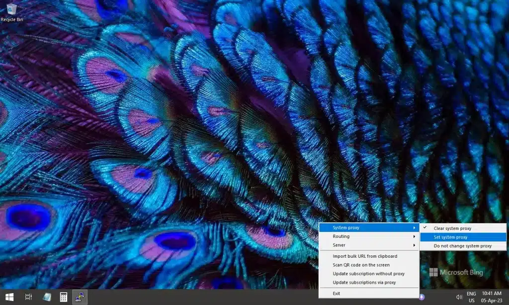Viewport: 509px width, 305px height.
Task: Open the Windows Start menu
Action: point(9,297)
